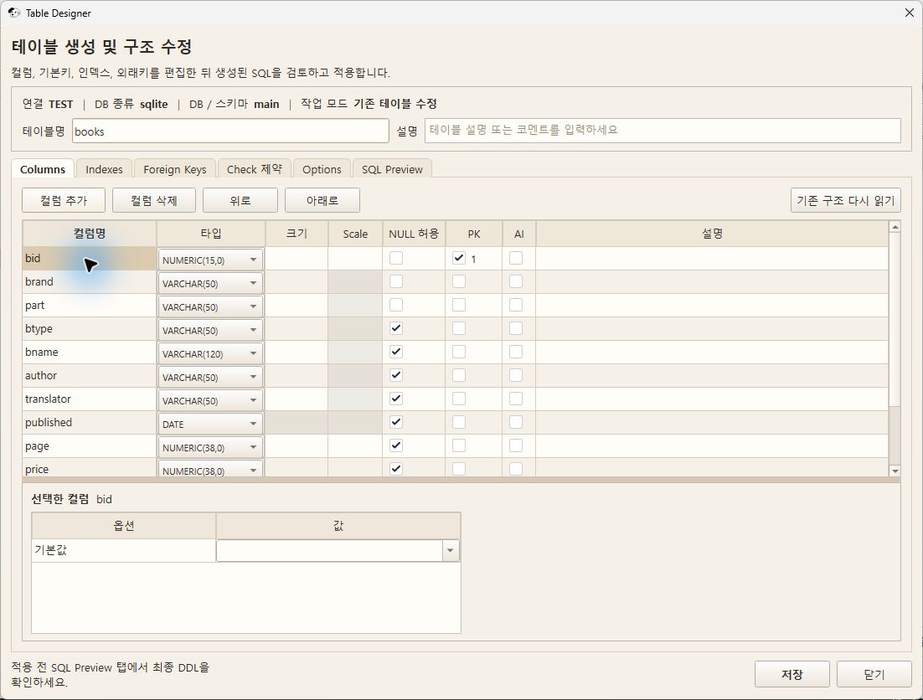This screenshot has height=700, width=923.
Task: Save the table with 저장 button
Action: click(792, 674)
